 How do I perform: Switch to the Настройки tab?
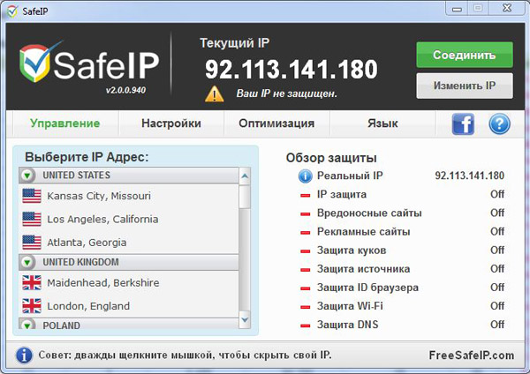[x=170, y=123]
